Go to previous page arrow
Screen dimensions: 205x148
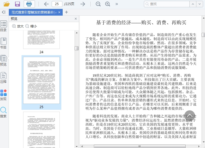tap(46, 4)
